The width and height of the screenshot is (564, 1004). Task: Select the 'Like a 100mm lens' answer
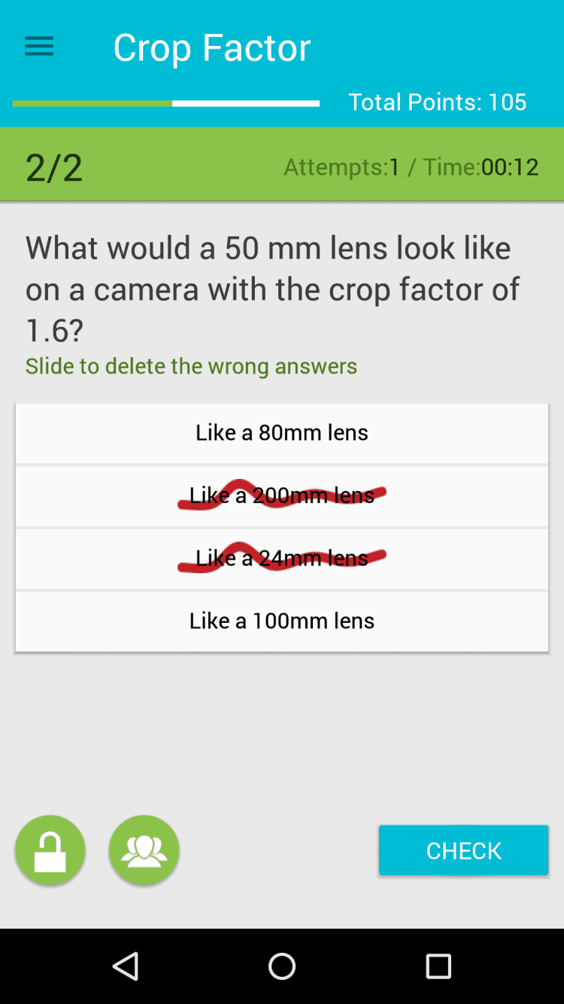click(282, 621)
